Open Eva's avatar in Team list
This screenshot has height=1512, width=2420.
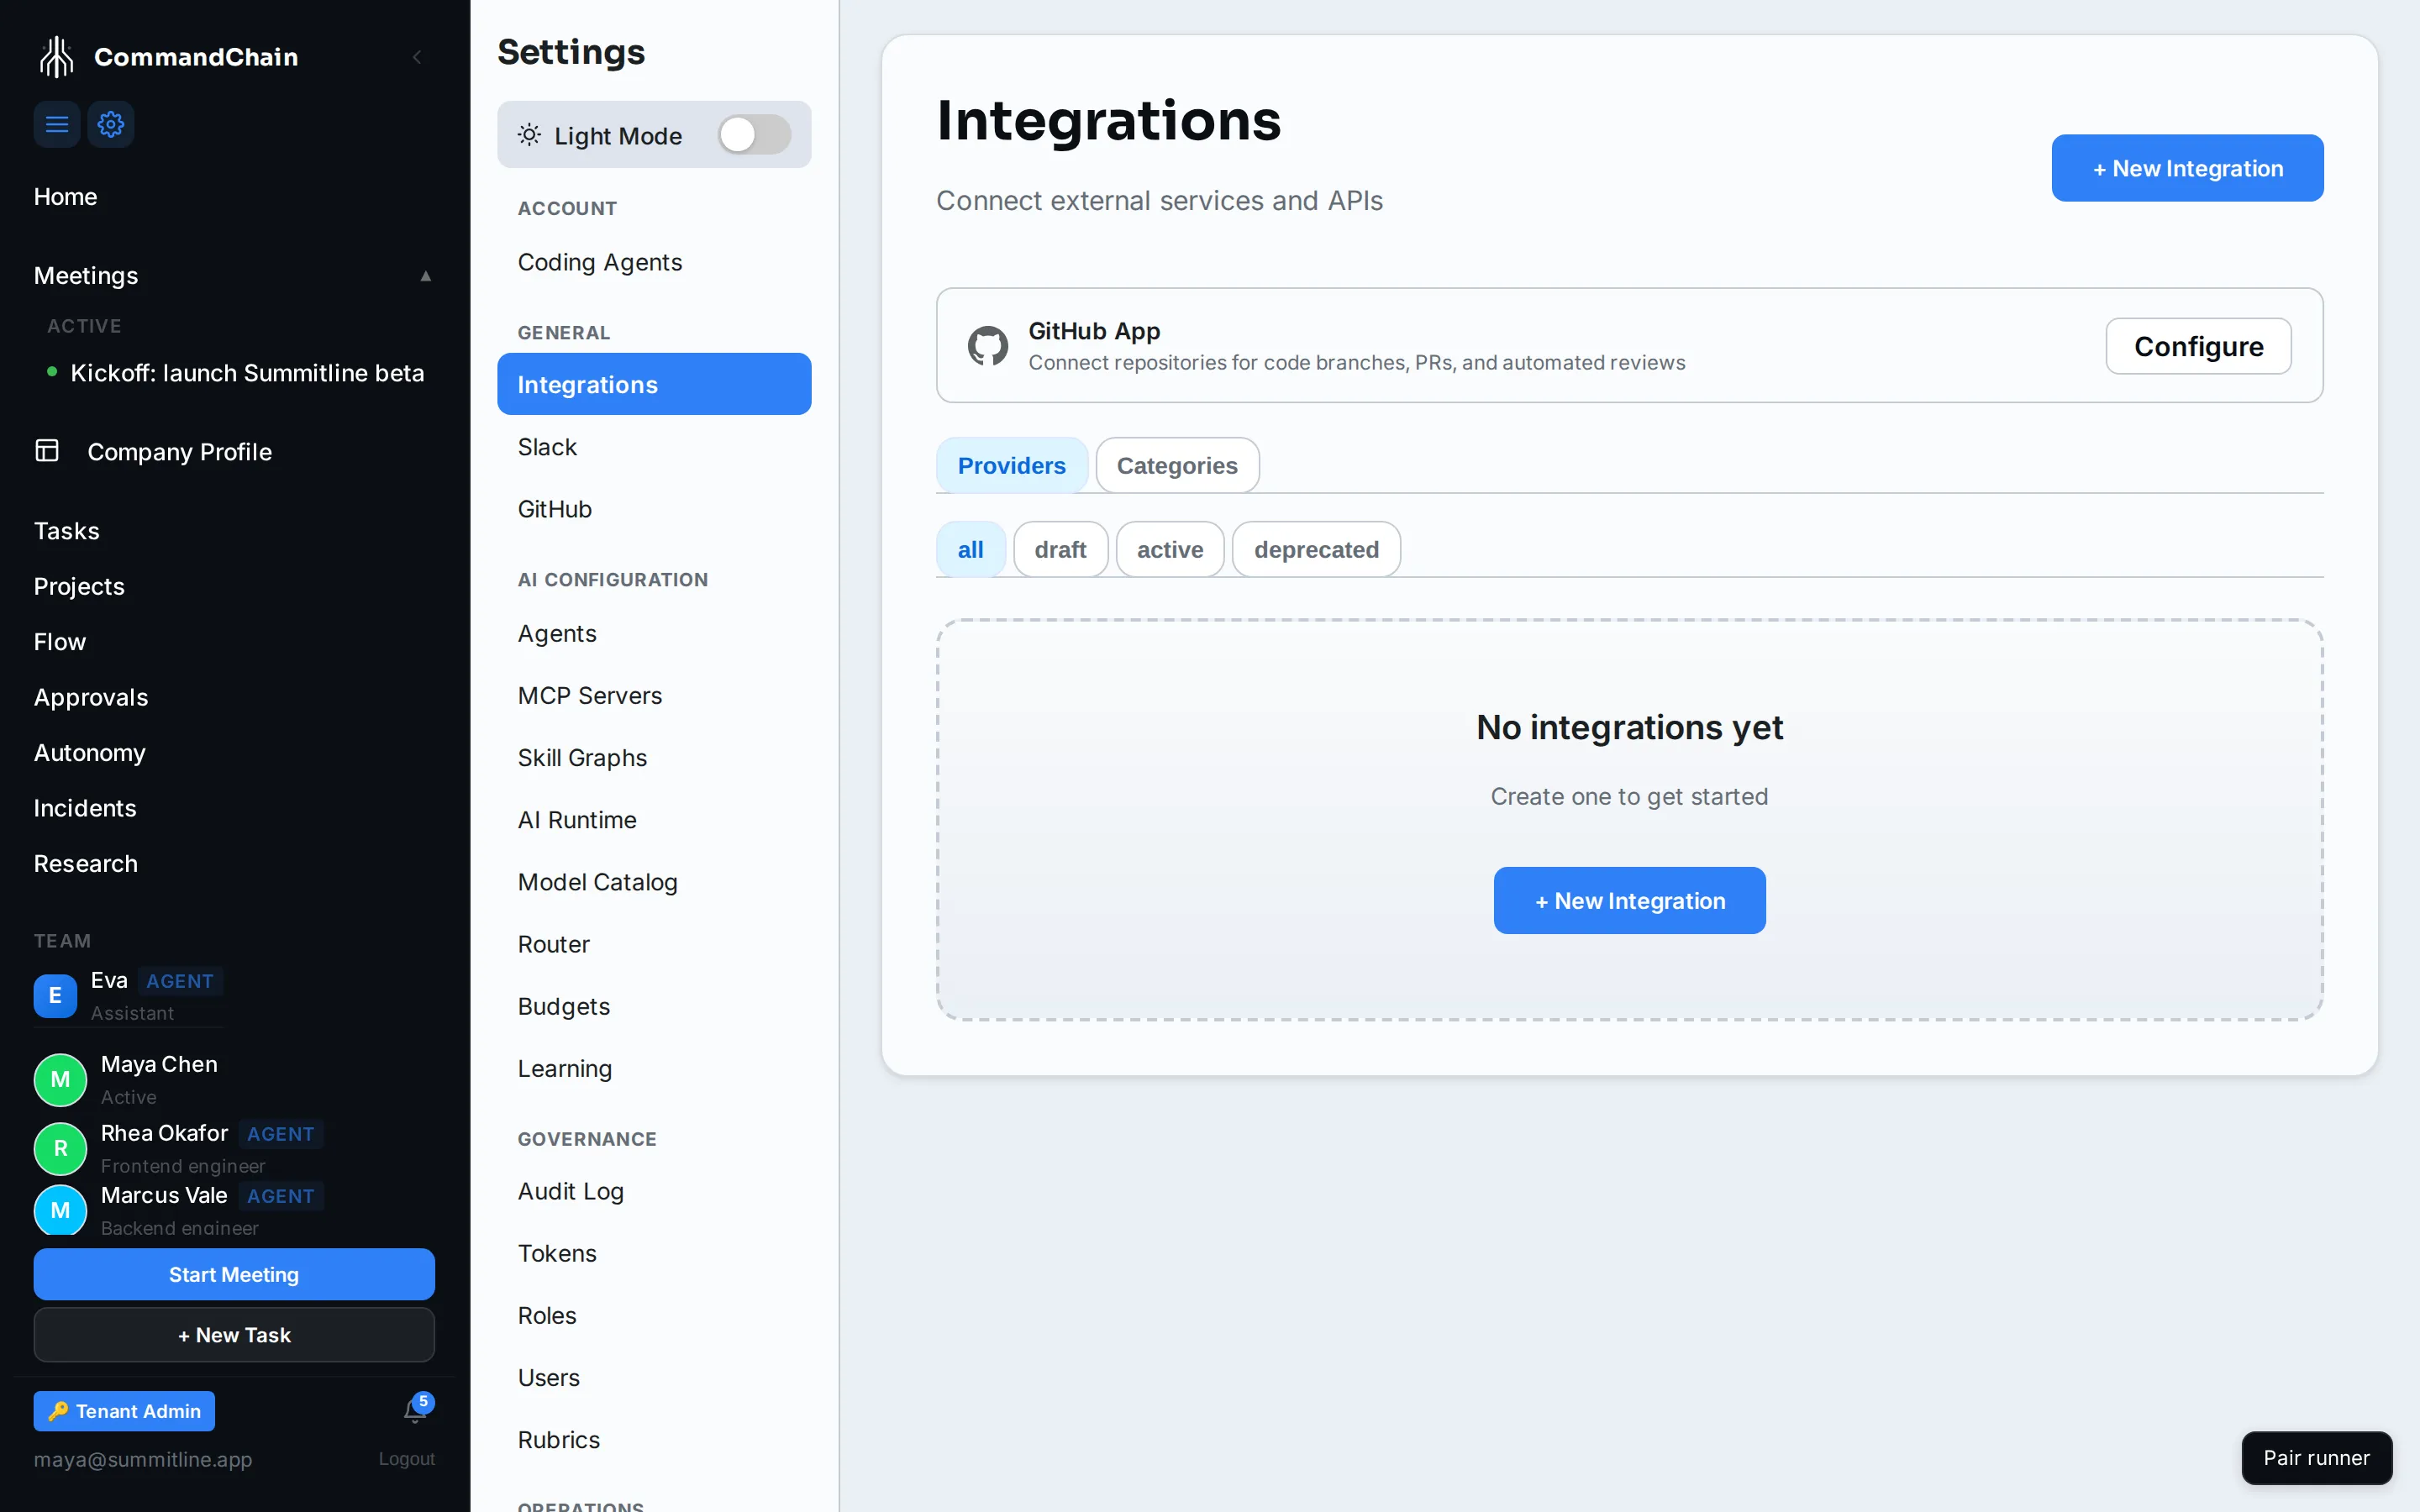point(55,995)
